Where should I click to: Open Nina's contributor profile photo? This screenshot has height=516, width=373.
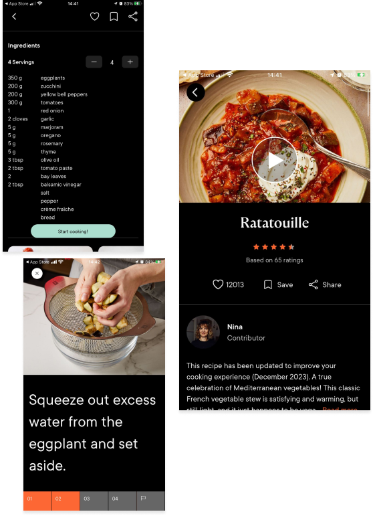coord(203,332)
